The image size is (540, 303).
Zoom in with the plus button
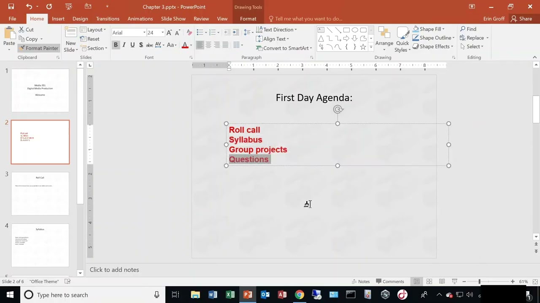click(513, 282)
